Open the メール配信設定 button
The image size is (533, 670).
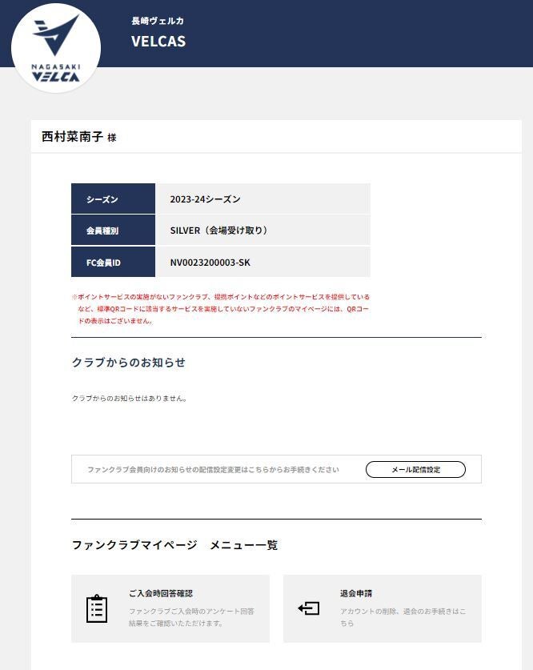point(415,469)
